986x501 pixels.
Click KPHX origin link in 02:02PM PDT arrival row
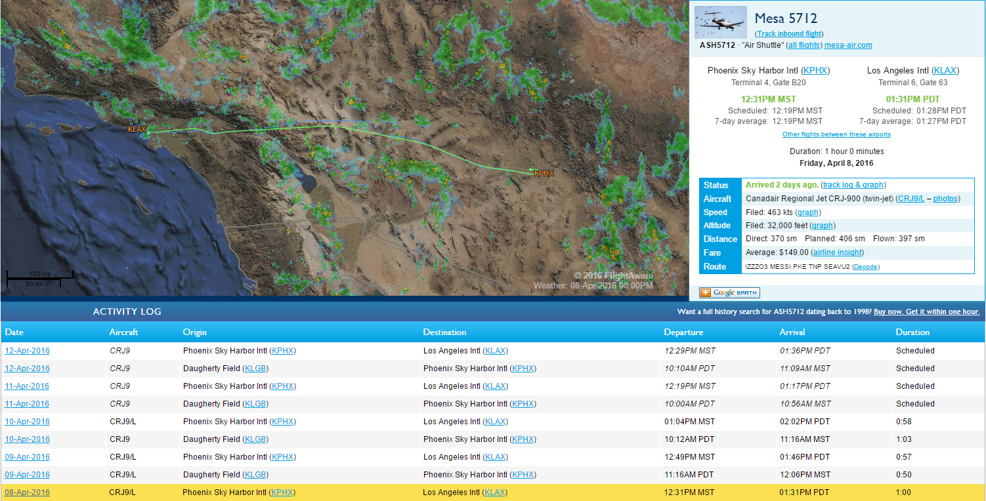(x=282, y=422)
